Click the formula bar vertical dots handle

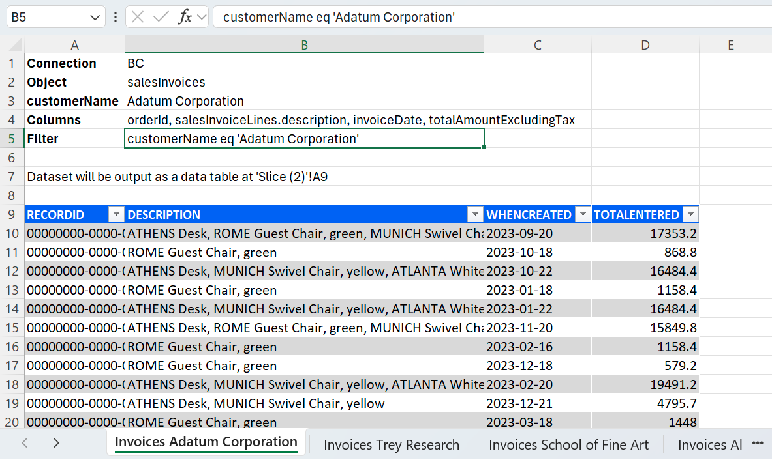tap(116, 18)
